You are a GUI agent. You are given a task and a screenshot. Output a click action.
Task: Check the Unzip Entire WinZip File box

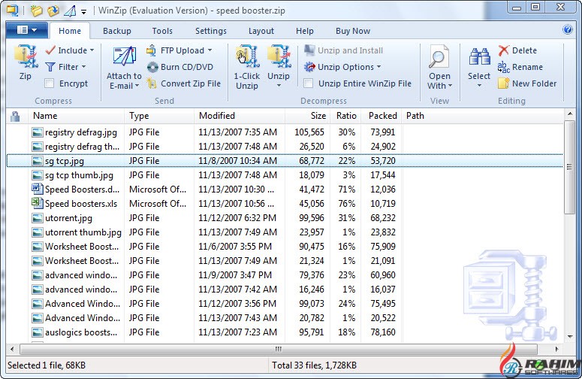pos(309,83)
